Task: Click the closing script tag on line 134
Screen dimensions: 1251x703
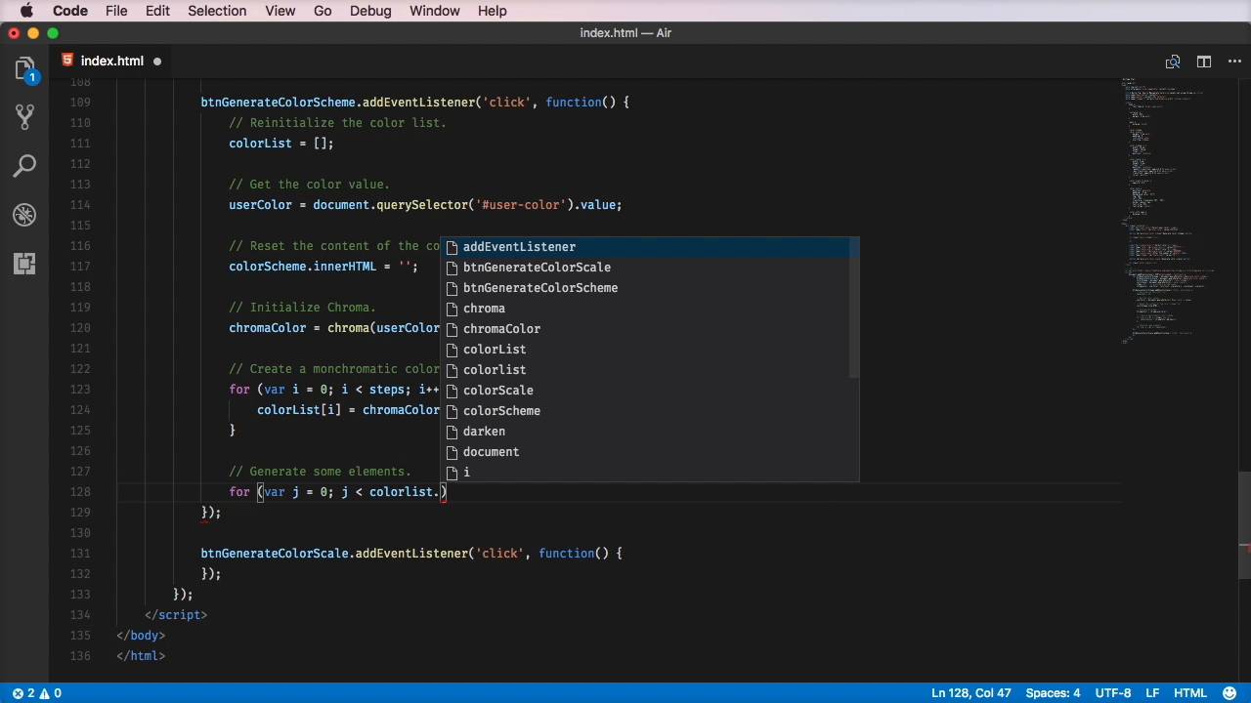Action: (x=176, y=615)
